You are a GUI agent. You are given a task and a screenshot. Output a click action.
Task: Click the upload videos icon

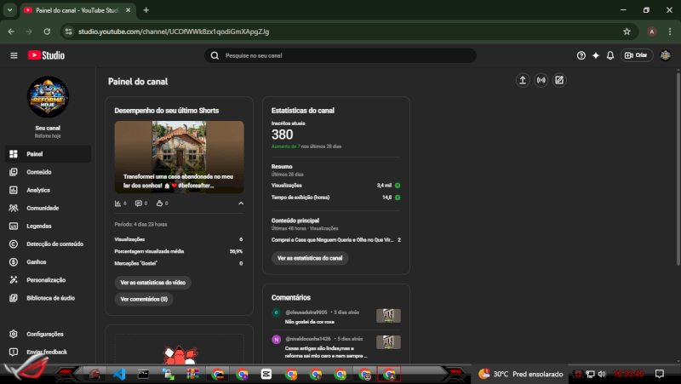tap(523, 81)
